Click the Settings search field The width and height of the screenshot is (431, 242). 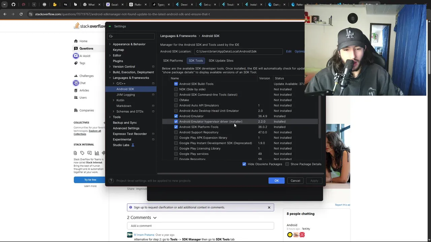(131, 36)
